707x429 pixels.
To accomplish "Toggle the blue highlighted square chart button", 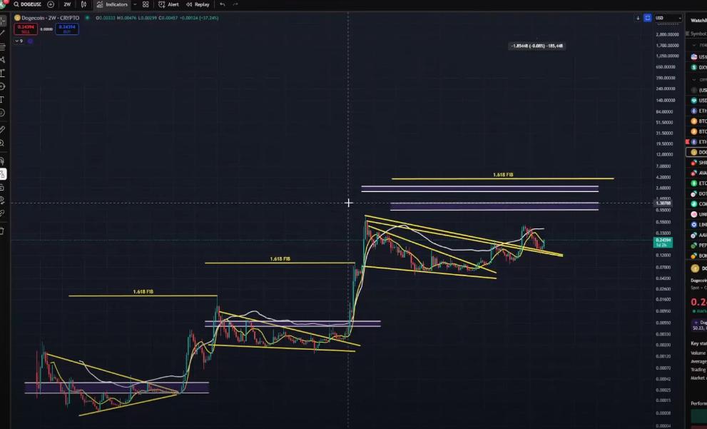I will (x=648, y=18).
